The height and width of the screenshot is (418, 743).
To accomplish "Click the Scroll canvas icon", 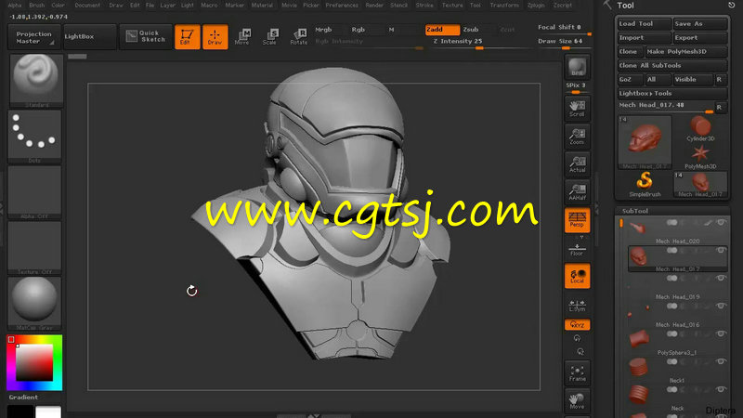I will pos(577,109).
